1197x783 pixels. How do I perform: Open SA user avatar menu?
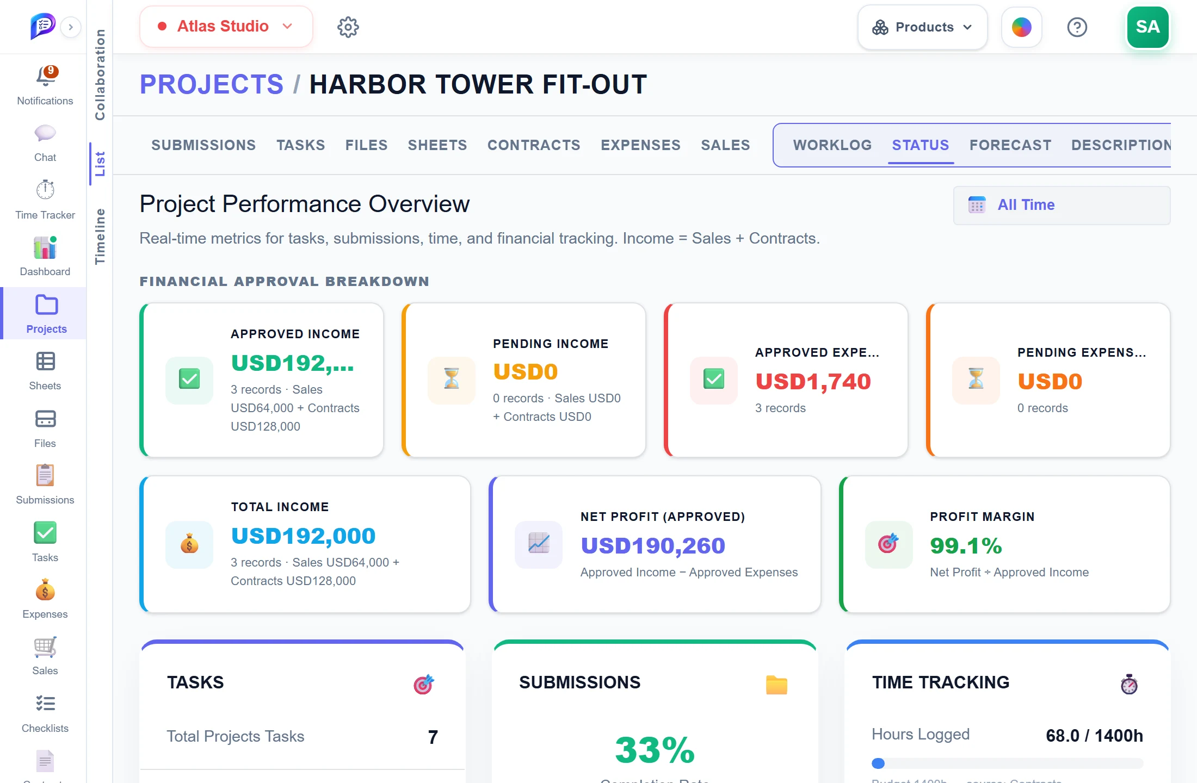point(1147,27)
